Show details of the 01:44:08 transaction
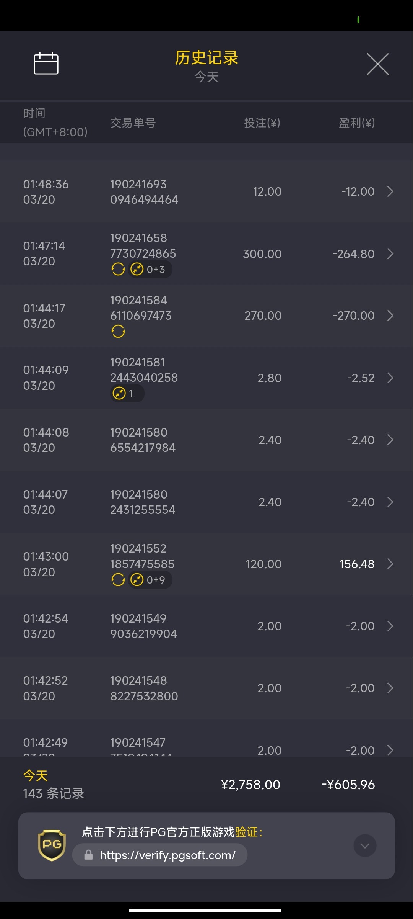Image resolution: width=413 pixels, height=919 pixels. [x=390, y=440]
